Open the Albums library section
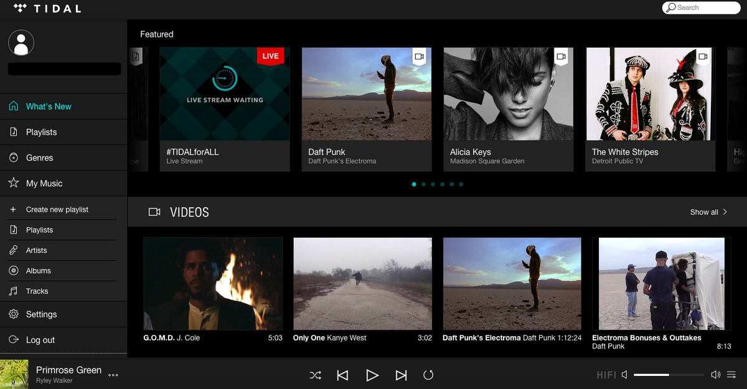 click(x=38, y=270)
